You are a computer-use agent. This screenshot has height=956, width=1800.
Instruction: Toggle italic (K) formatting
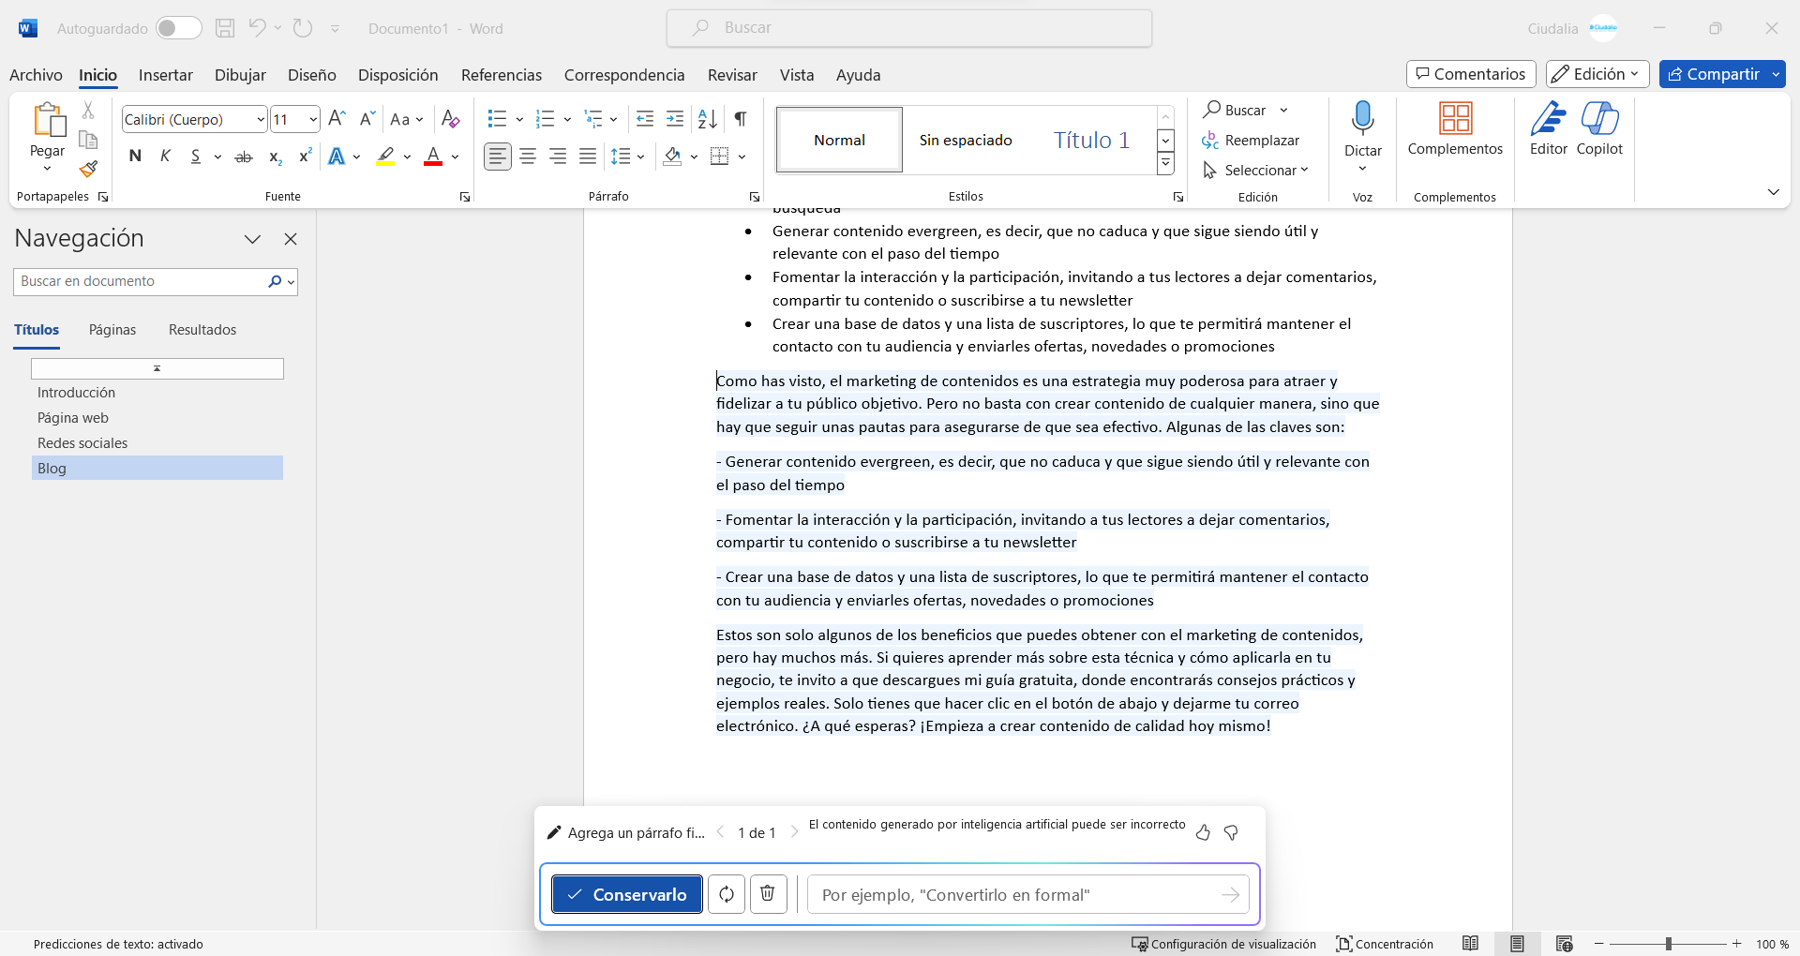(165, 157)
